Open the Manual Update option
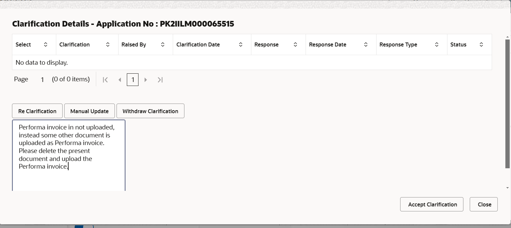 90,111
